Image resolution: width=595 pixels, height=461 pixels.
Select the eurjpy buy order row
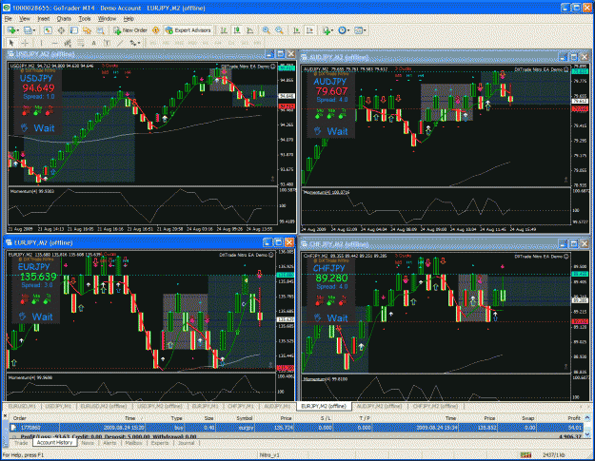pyautogui.click(x=297, y=428)
